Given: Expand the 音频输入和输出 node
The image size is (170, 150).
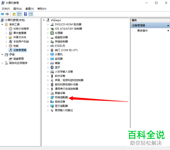Looking at the screenshot, I should 48,110.
